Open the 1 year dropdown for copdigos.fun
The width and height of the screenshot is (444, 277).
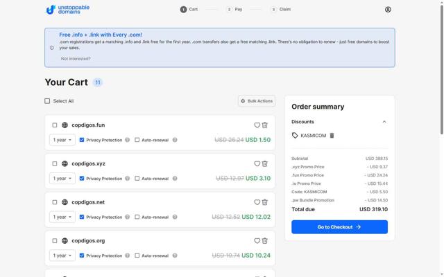(62, 140)
